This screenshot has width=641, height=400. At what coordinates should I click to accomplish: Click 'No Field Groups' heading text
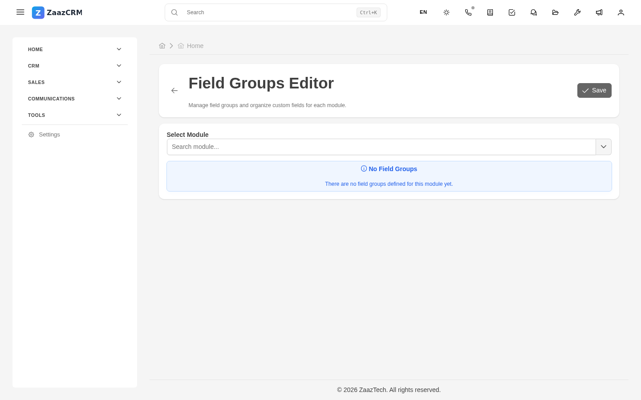click(393, 169)
